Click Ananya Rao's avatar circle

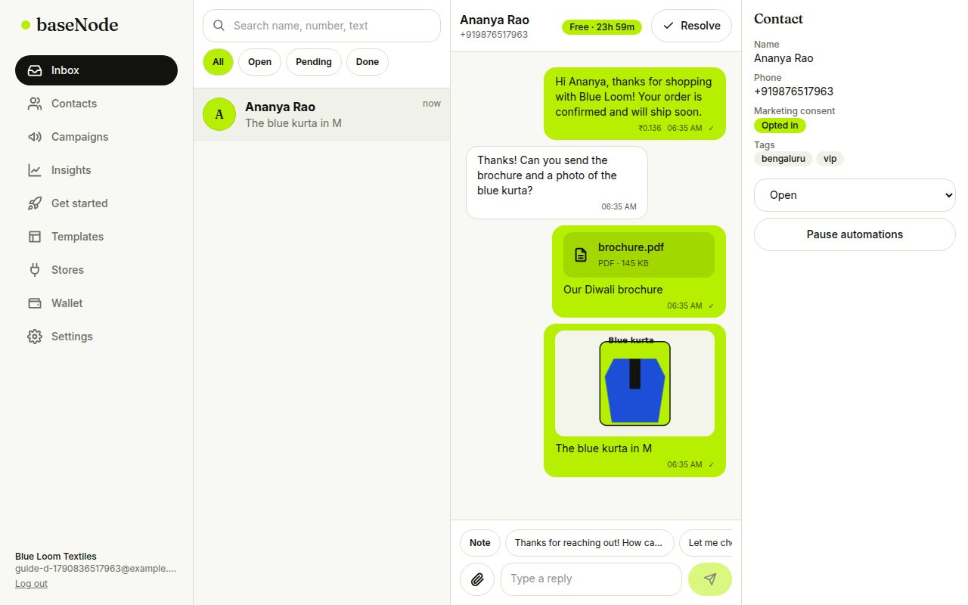(219, 114)
